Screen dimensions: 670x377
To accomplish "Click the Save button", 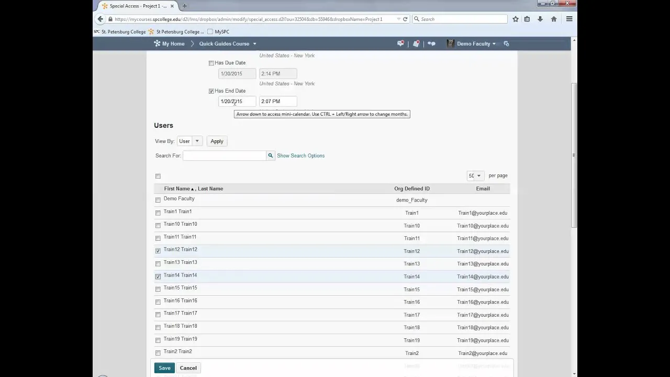I will coord(164,368).
